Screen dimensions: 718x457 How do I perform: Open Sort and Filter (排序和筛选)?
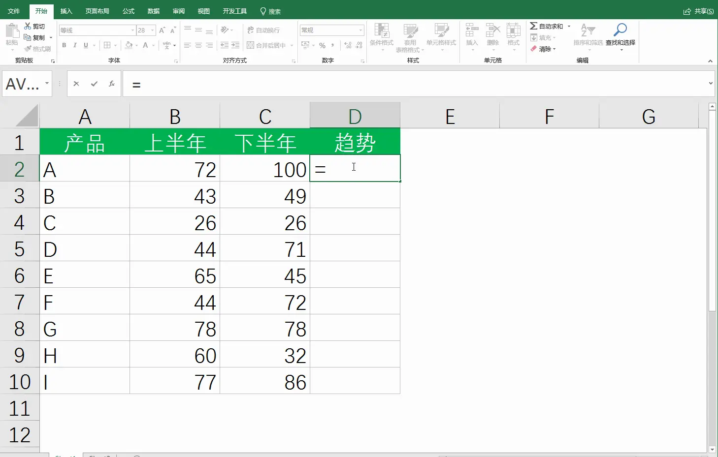click(588, 37)
